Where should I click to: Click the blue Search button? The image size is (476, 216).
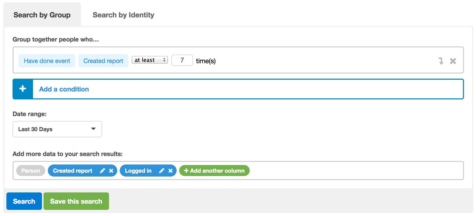pos(24,201)
